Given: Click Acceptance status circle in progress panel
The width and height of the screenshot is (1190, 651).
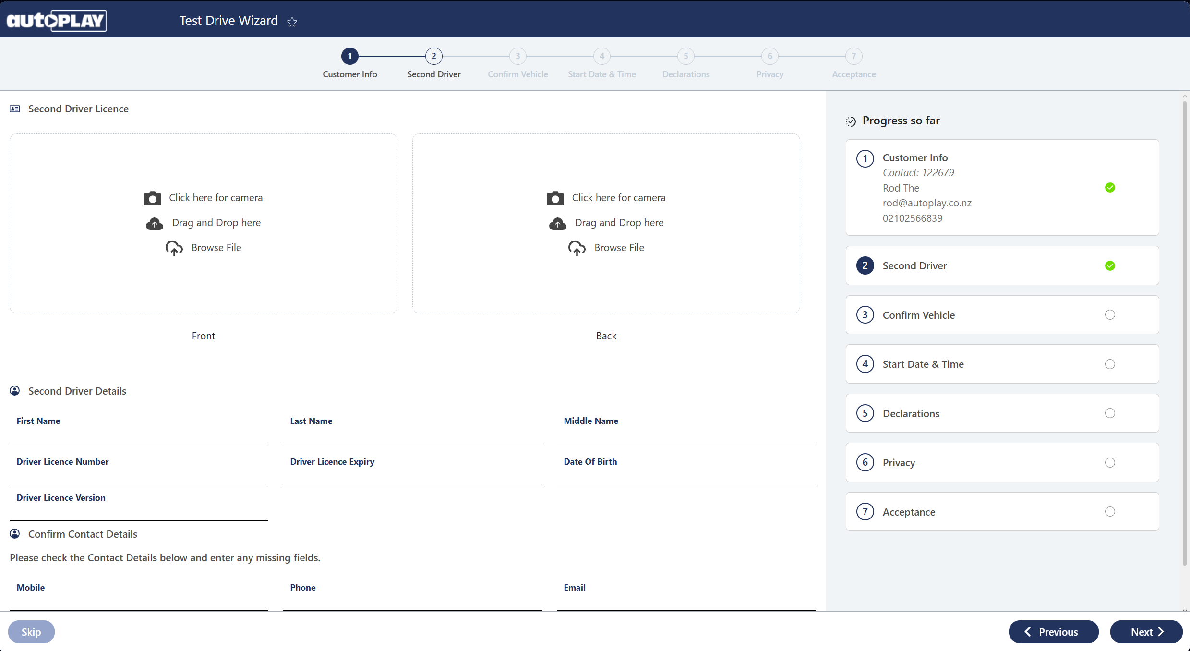Looking at the screenshot, I should tap(1109, 511).
